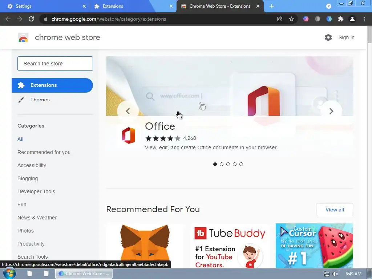The width and height of the screenshot is (372, 279).
Task: Open a new tab with plus button
Action: click(x=272, y=6)
